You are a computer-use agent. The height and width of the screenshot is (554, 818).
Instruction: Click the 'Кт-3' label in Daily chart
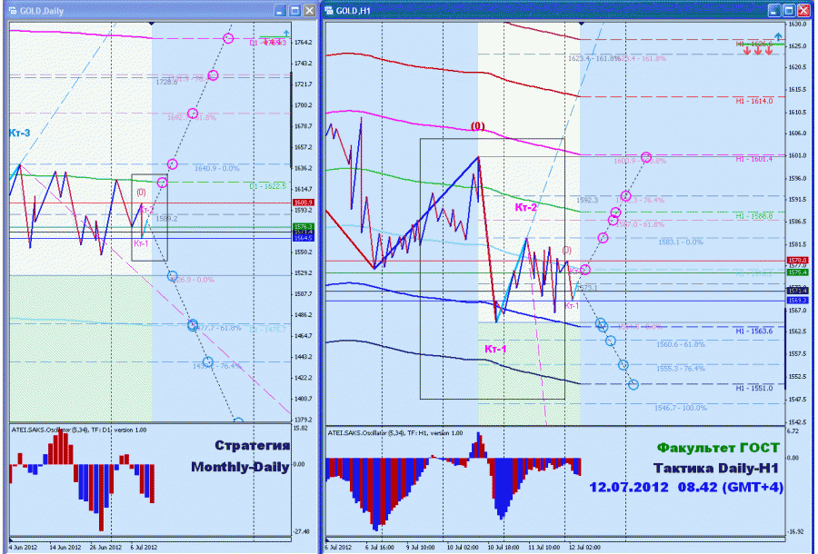point(19,133)
